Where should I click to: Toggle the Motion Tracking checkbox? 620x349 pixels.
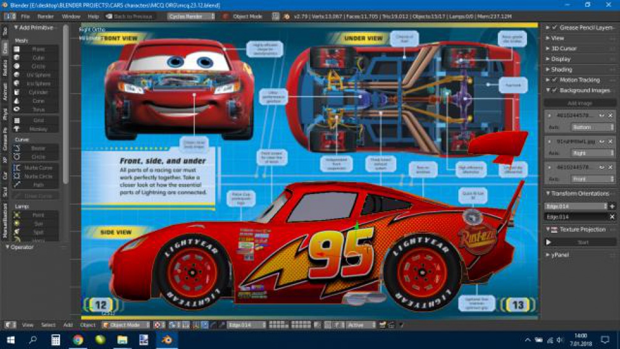554,80
